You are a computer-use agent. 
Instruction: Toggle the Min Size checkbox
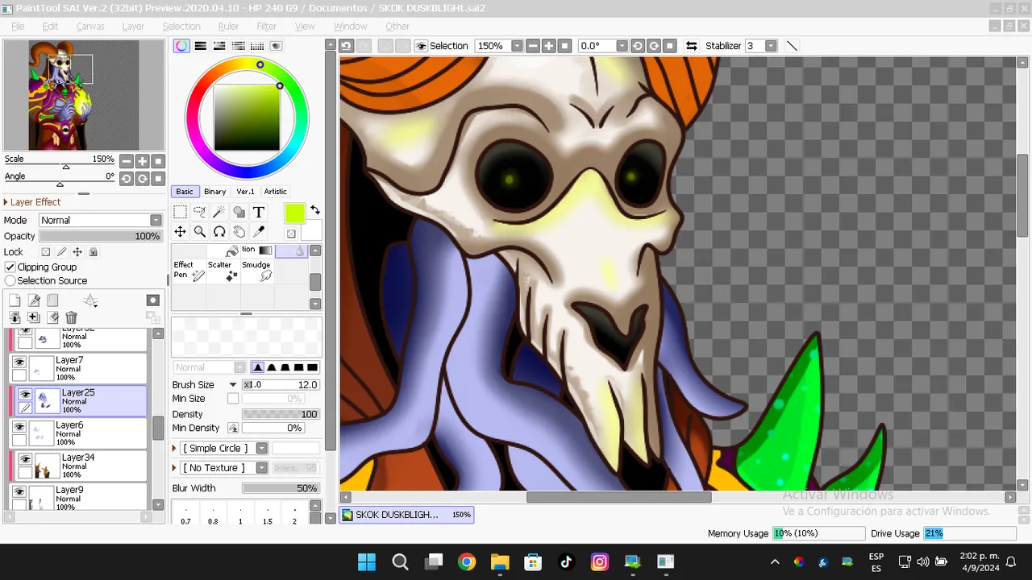pos(233,399)
